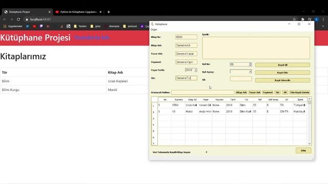Image resolution: width=328 pixels, height=184 pixels.
Task: Search by Yazar Adı button
Action: coord(254,92)
